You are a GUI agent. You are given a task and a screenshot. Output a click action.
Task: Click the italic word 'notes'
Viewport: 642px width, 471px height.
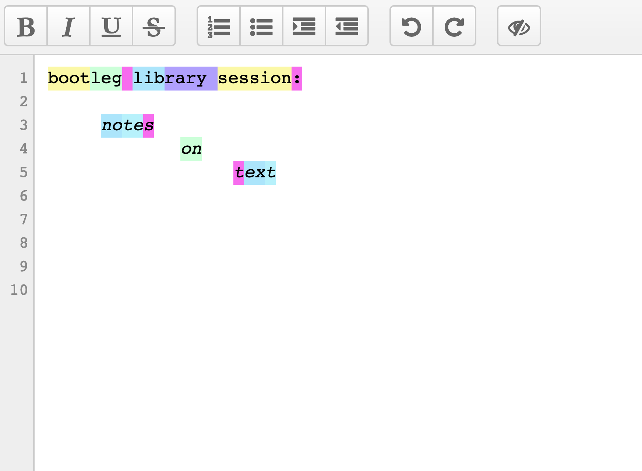coord(127,125)
